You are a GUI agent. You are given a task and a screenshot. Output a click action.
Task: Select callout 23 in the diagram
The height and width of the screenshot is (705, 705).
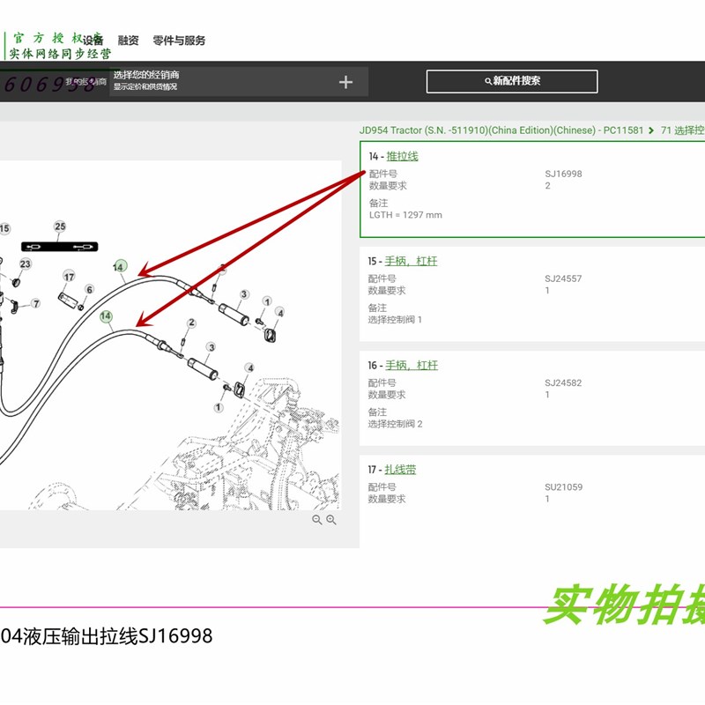coord(26,263)
